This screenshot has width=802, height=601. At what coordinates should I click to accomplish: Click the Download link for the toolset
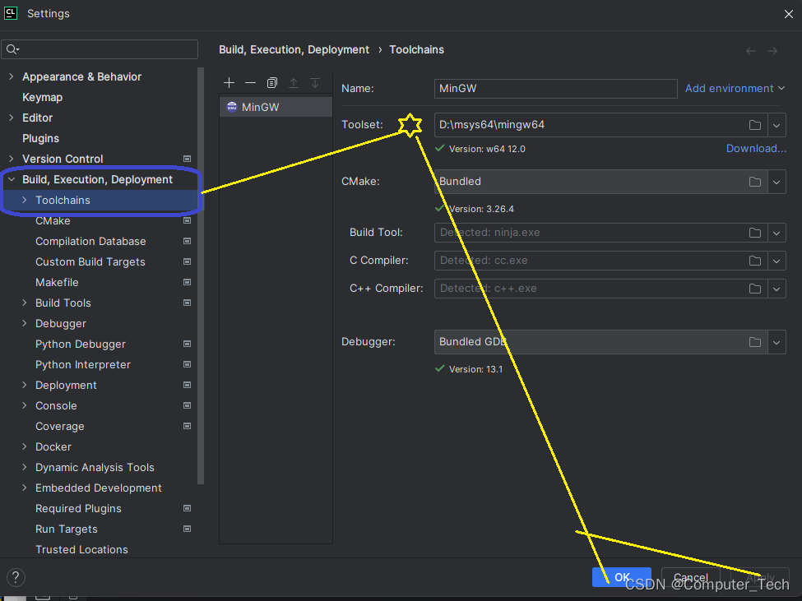[755, 148]
